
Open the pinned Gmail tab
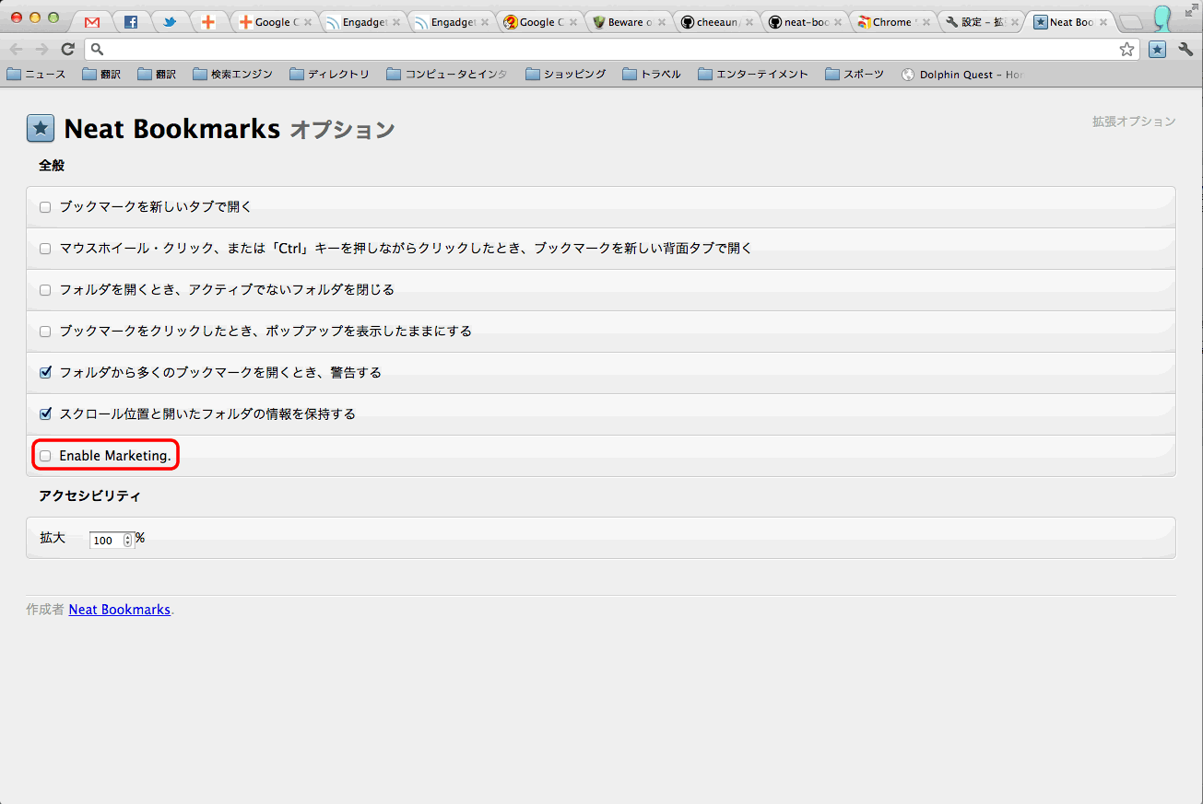pyautogui.click(x=92, y=22)
